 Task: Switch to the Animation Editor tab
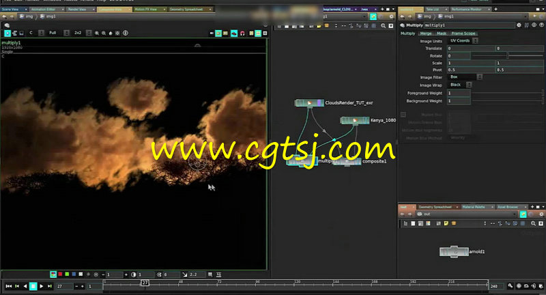click(46, 9)
